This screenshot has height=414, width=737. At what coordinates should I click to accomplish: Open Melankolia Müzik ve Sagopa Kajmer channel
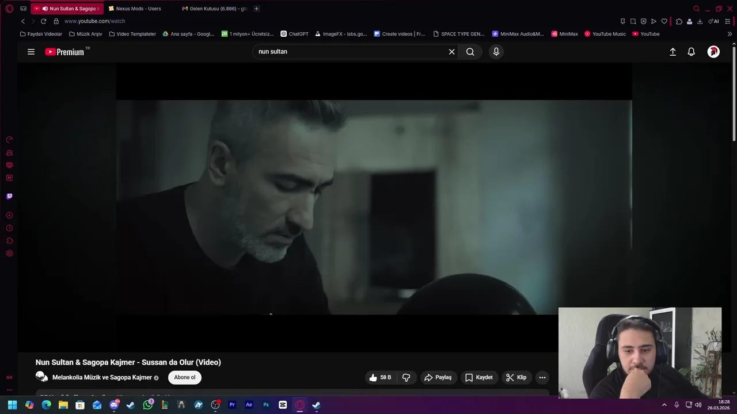tap(102, 377)
